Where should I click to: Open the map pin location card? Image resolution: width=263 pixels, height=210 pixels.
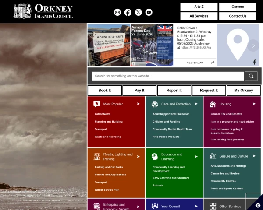tap(238, 45)
